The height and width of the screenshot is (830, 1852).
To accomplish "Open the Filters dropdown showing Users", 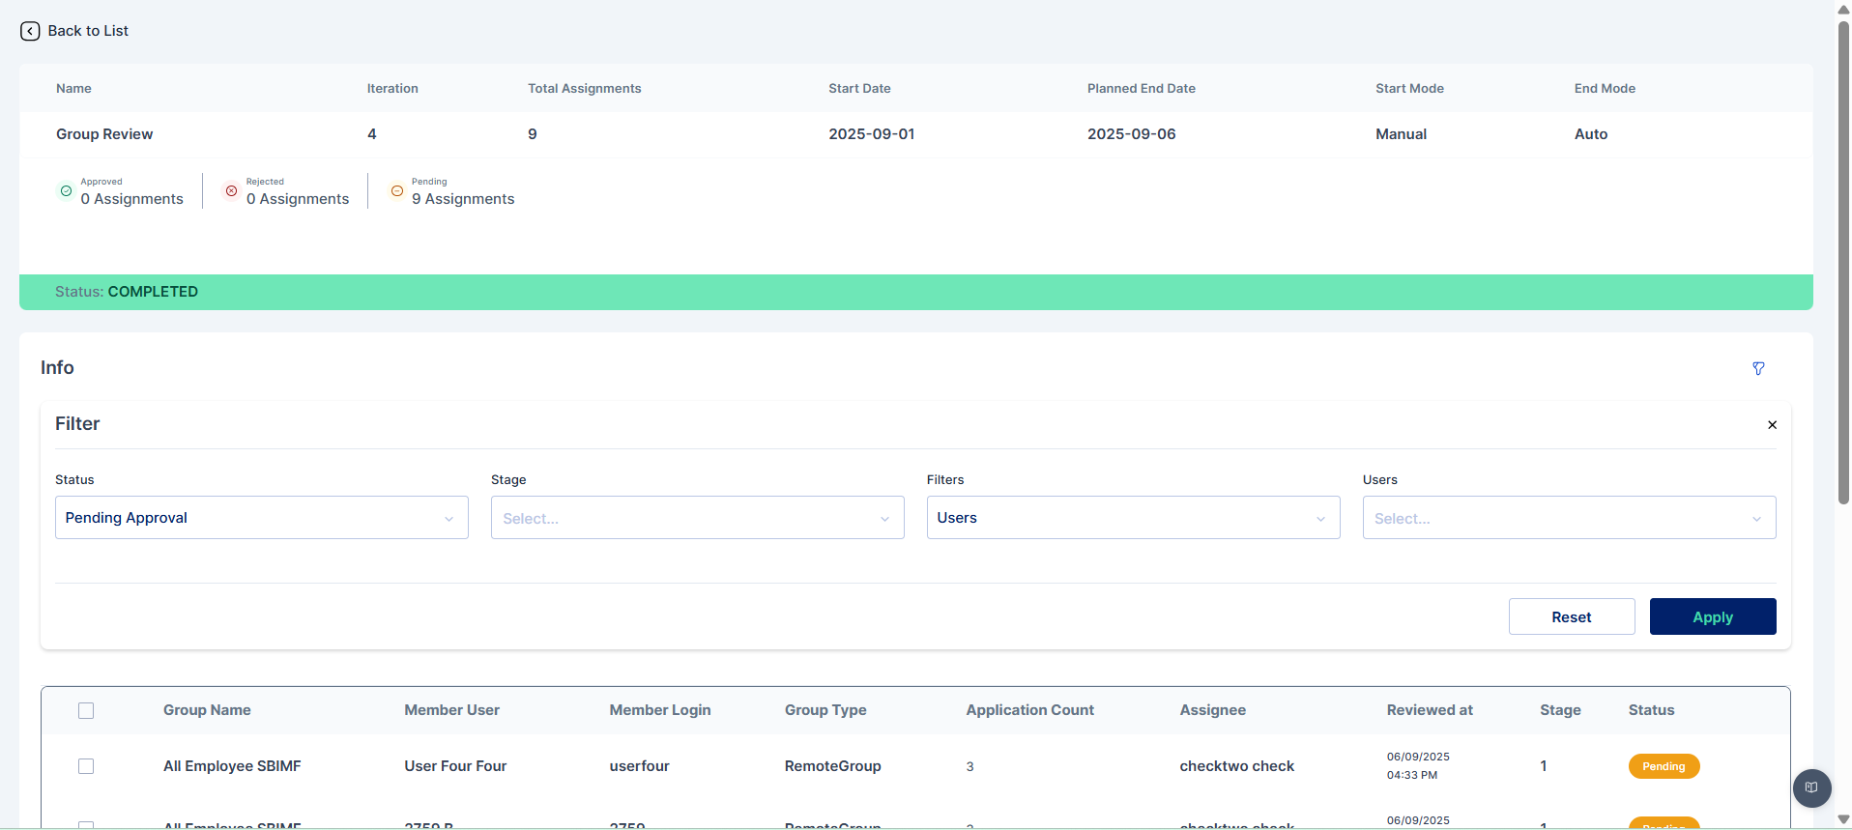I will [x=1134, y=518].
